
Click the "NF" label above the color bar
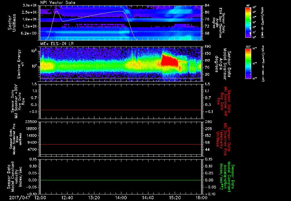pyautogui.click(x=248, y=6)
